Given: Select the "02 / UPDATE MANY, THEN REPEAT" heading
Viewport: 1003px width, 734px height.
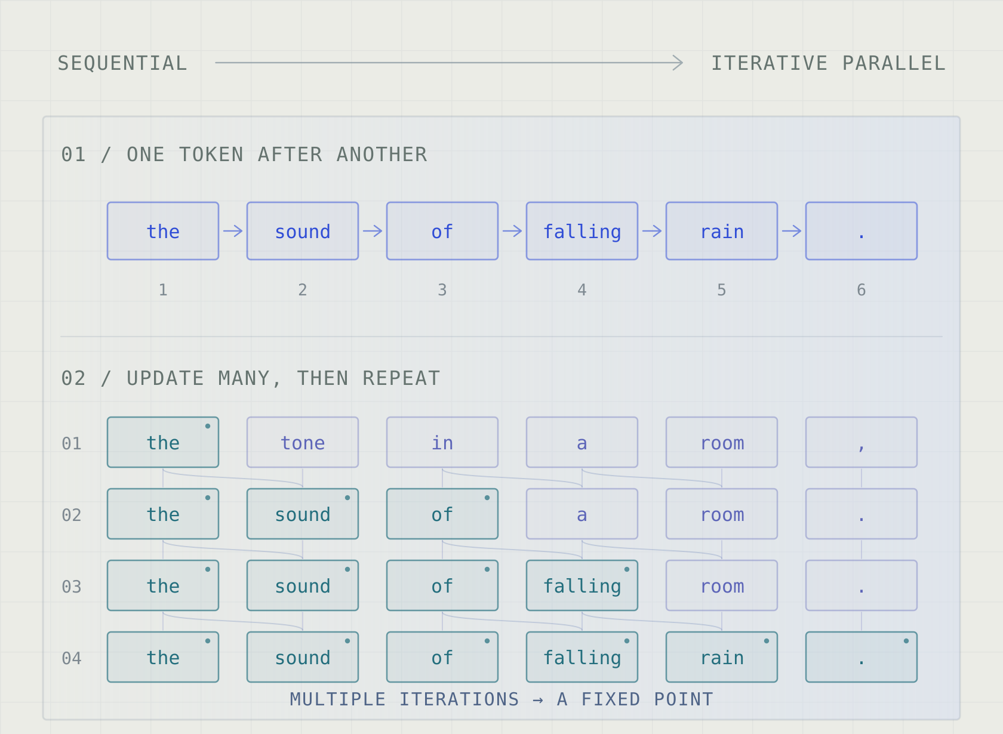Looking at the screenshot, I should tap(251, 378).
